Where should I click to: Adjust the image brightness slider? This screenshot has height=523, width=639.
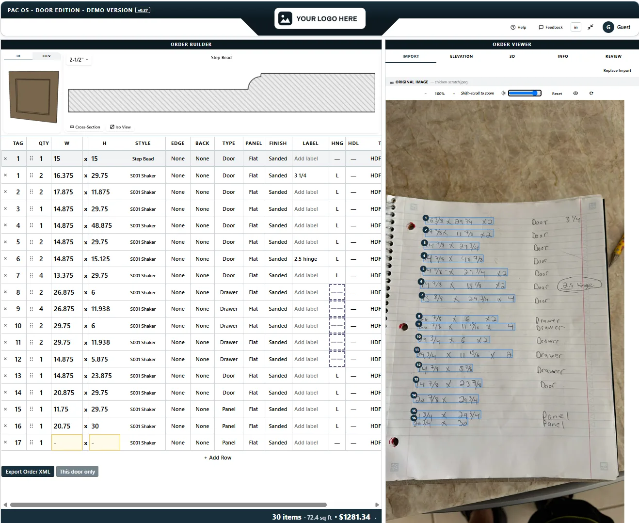coord(525,93)
